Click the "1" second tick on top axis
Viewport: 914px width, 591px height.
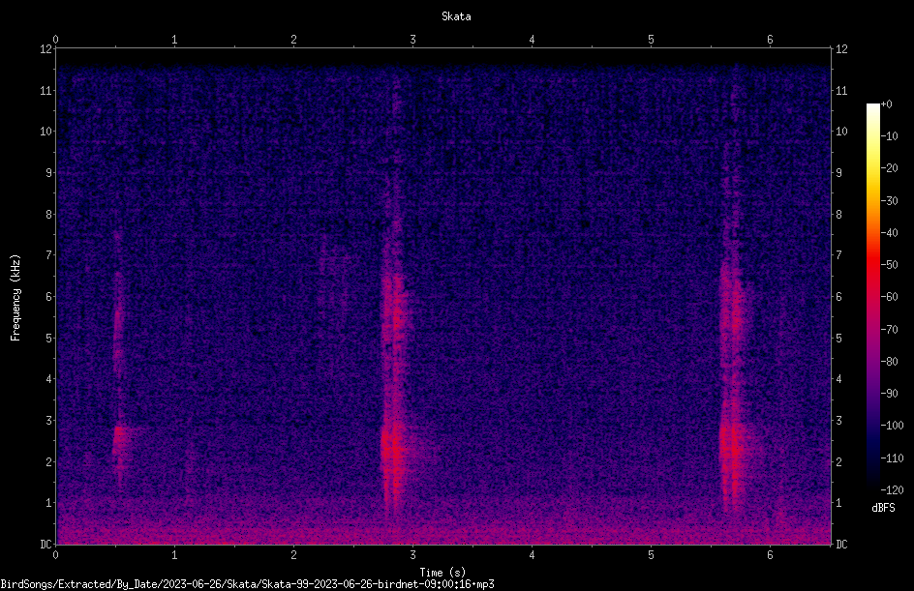pyautogui.click(x=174, y=40)
